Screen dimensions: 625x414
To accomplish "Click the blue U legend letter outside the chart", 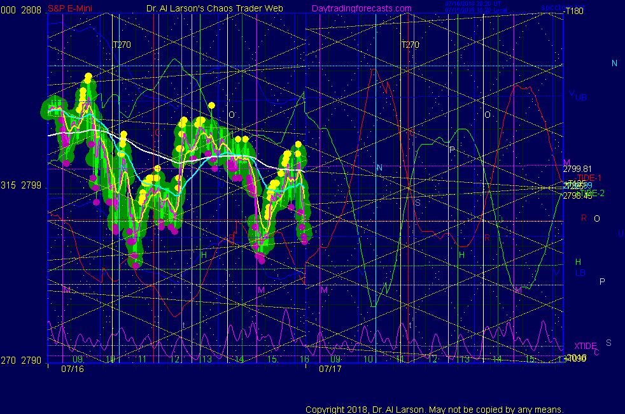I will [621, 234].
